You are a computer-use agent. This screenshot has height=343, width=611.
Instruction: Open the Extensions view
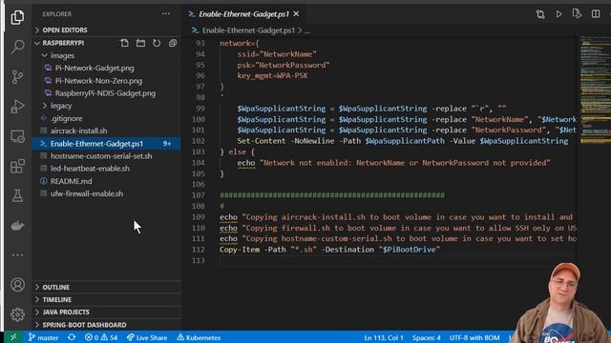coord(17,167)
